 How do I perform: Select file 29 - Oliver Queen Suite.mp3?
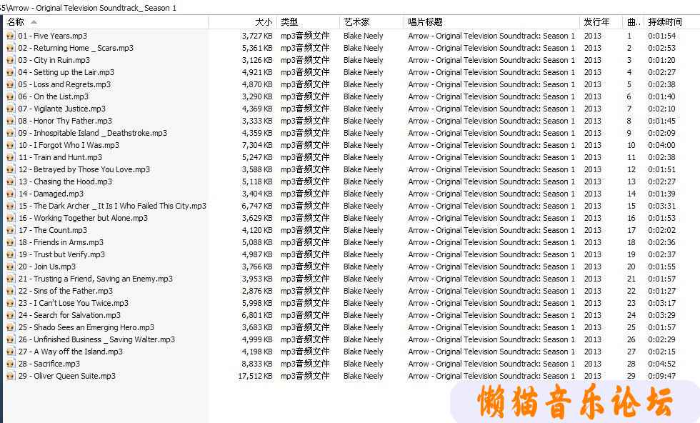pos(67,376)
